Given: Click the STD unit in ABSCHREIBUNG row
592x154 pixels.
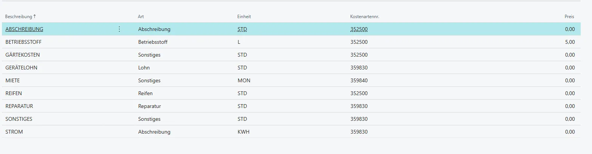Looking at the screenshot, I should pyautogui.click(x=242, y=29).
